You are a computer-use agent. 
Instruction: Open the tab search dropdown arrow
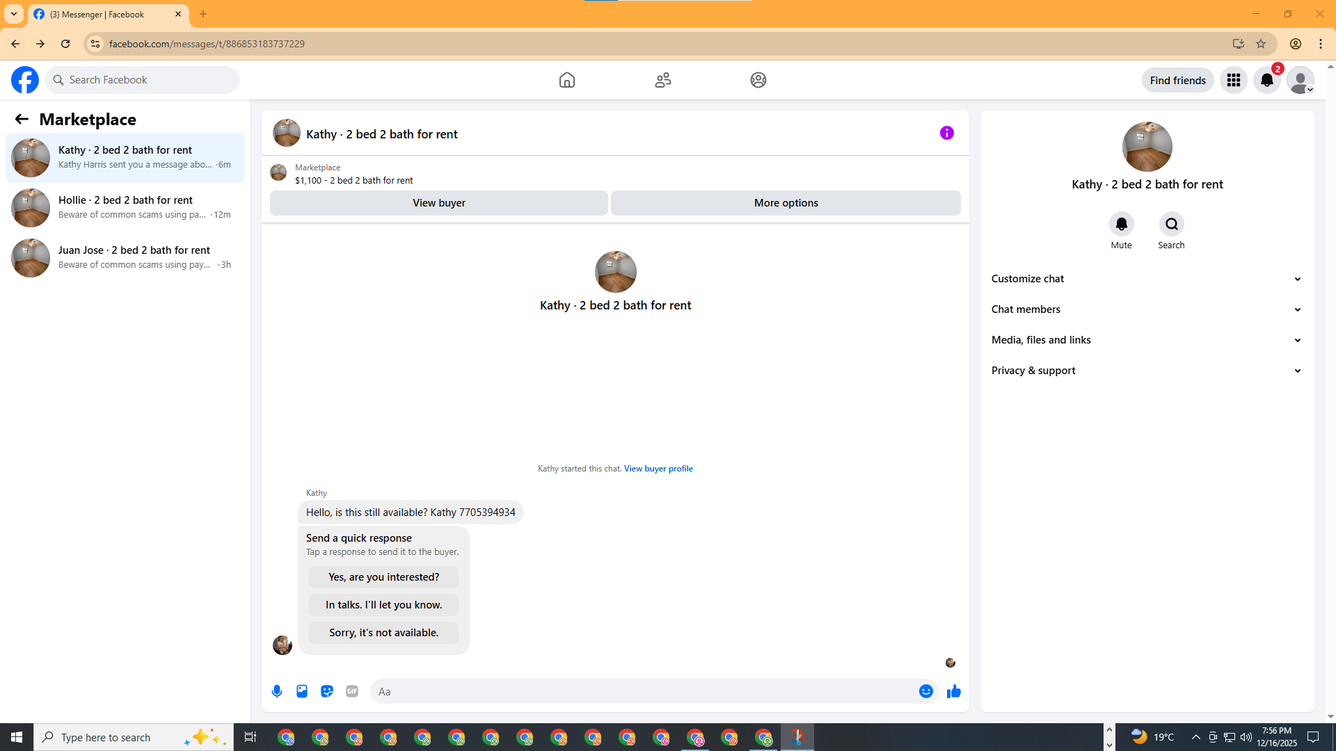pyautogui.click(x=14, y=14)
